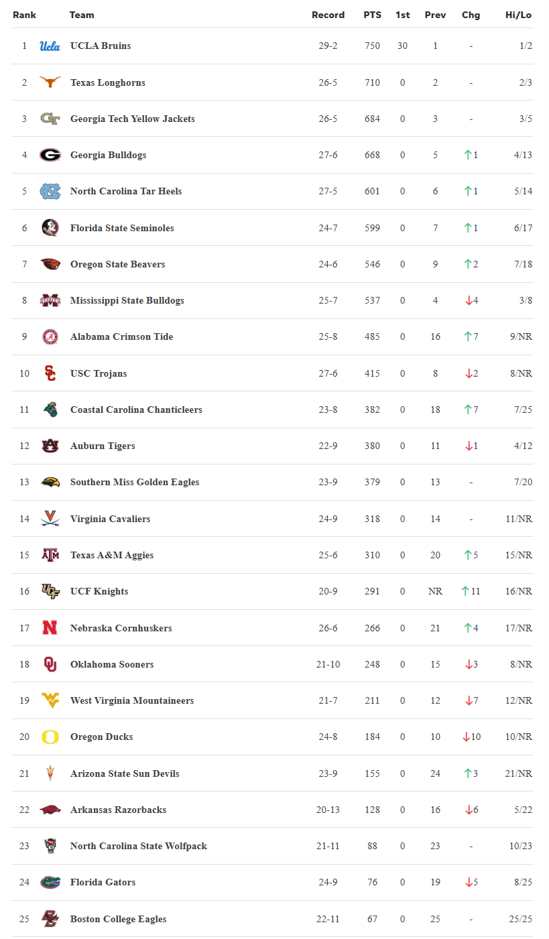Click the Florida State Seminoles logo
The height and width of the screenshot is (939, 549).
click(50, 228)
